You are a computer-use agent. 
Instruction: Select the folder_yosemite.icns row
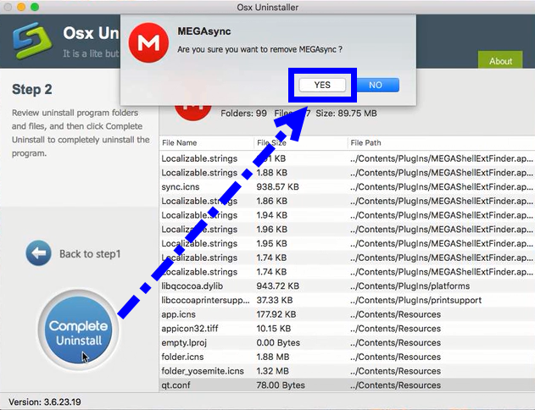[201, 371]
